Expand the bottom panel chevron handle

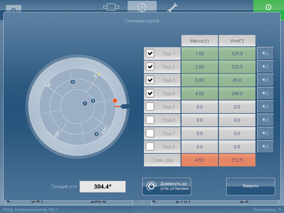[x=142, y=204]
